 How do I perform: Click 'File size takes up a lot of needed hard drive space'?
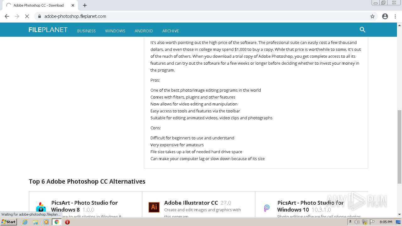click(196, 152)
